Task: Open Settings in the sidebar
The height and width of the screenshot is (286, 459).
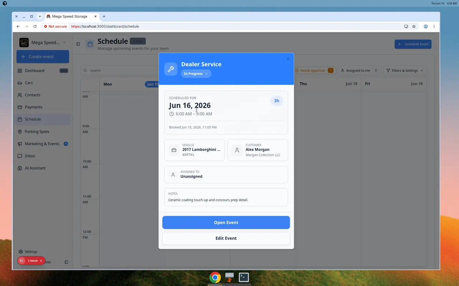Action: click(x=28, y=252)
